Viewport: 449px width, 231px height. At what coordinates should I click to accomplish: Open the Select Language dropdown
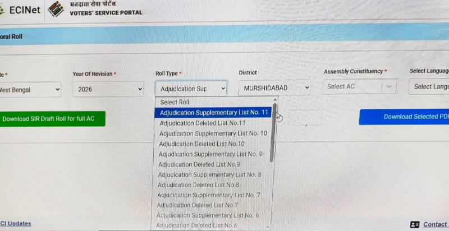tap(429, 86)
